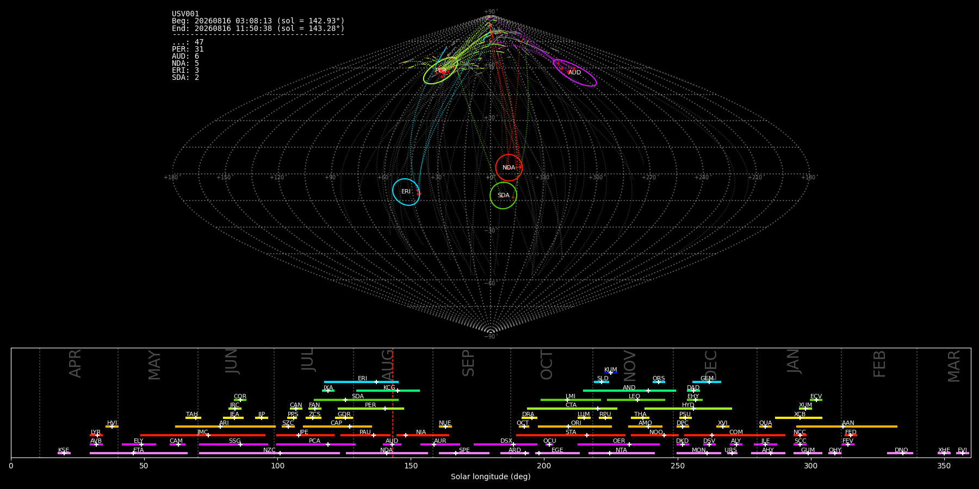This screenshot has width=979, height=489.
Task: Click the NDA red radiant circle
Action: pos(509,167)
